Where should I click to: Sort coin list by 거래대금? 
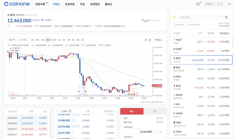tap(224, 33)
